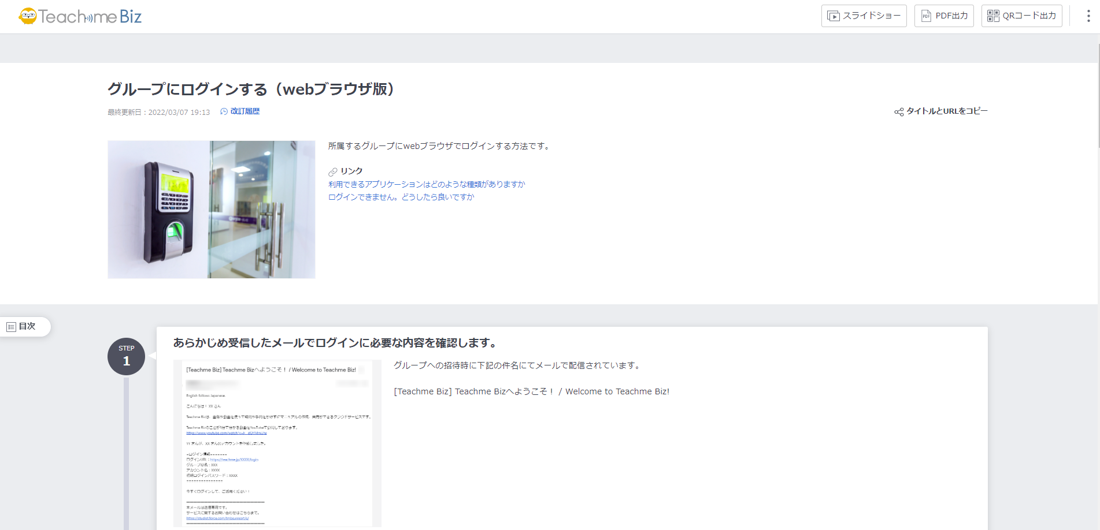Copy title and URL via タイトルとURLをコピー

941,111
